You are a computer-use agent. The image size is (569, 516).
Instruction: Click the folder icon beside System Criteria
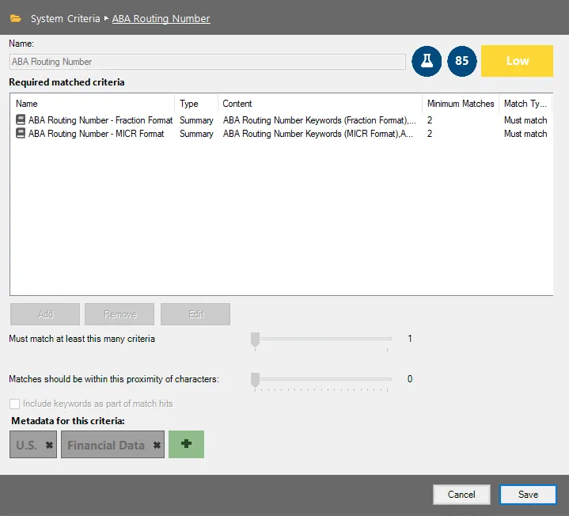click(x=16, y=18)
